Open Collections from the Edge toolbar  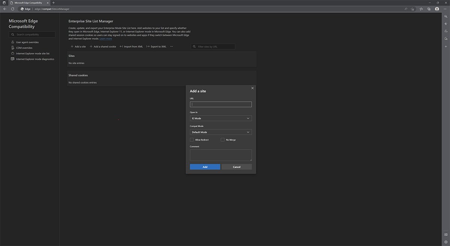tap(429, 9)
